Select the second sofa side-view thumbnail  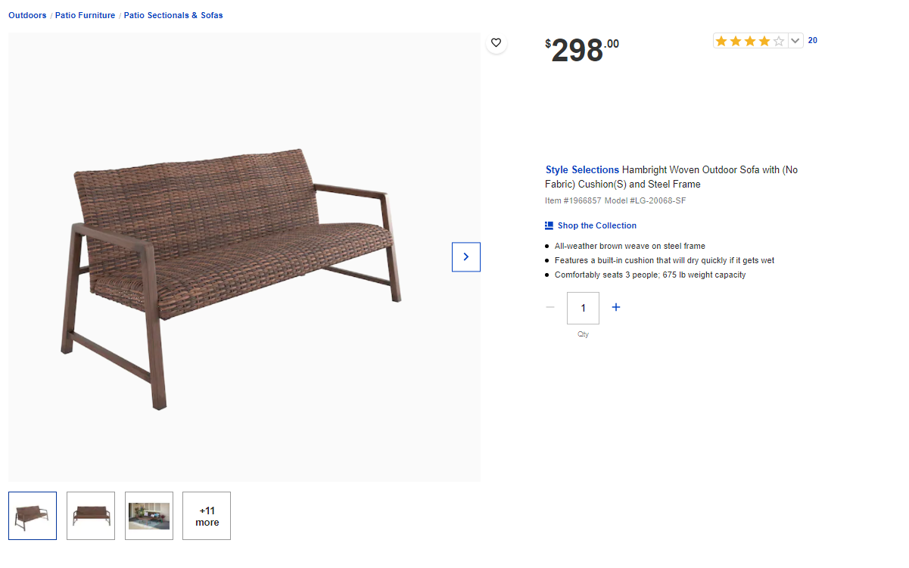click(x=90, y=515)
